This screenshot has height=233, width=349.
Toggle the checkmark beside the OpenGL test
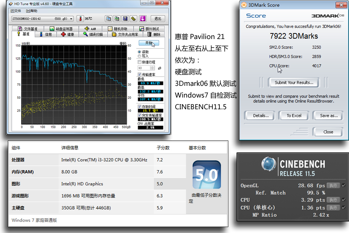point(344,185)
